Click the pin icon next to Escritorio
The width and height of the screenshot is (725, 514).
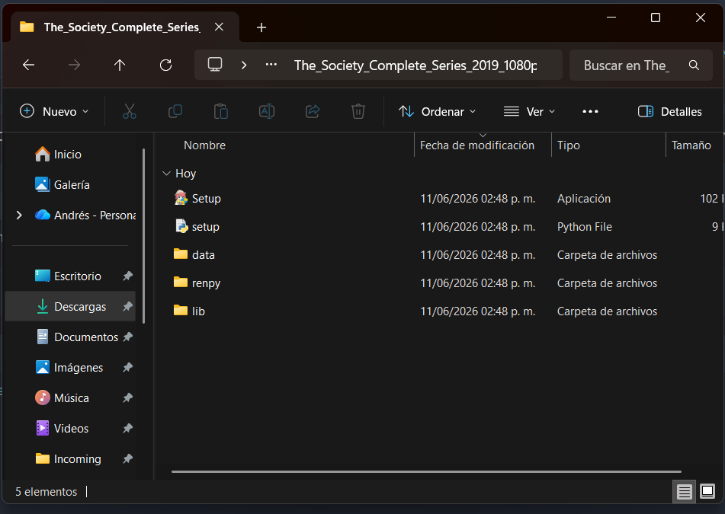(x=127, y=276)
